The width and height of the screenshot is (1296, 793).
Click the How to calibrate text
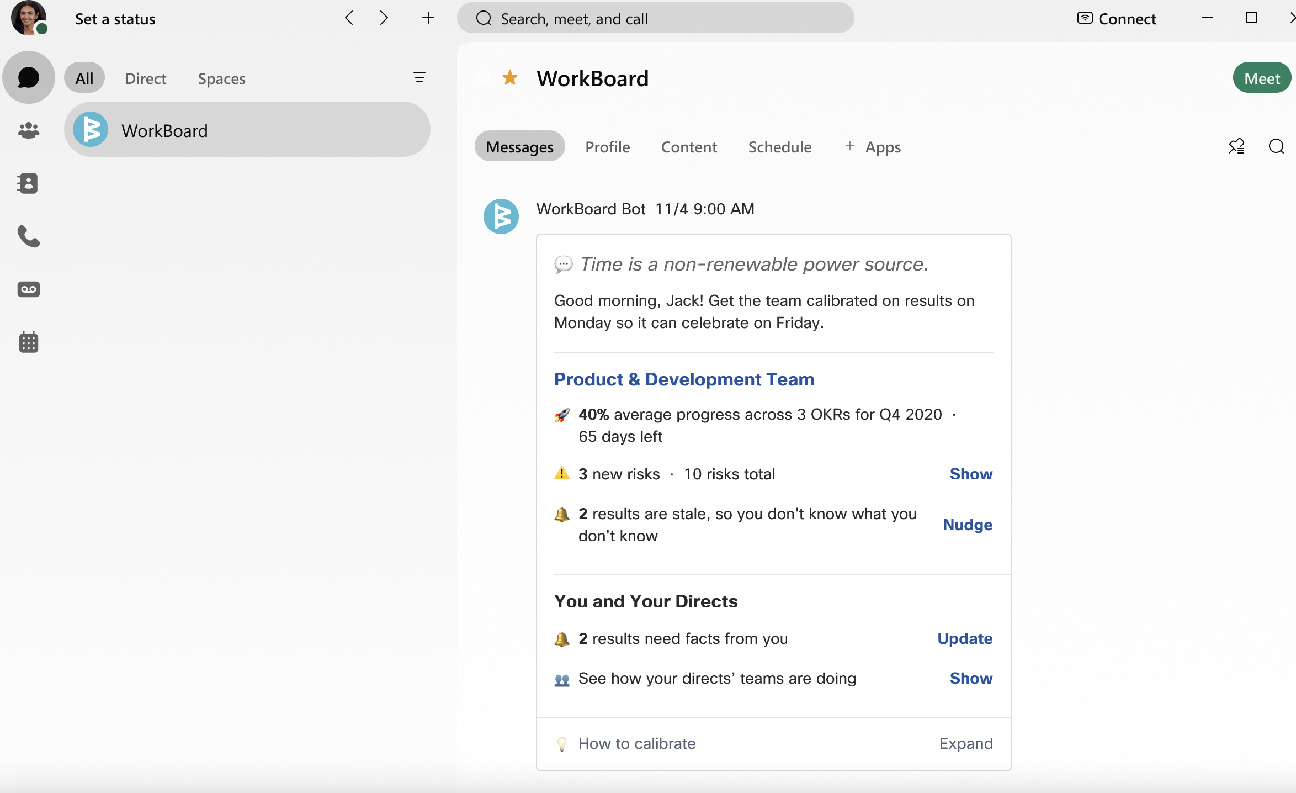click(637, 743)
